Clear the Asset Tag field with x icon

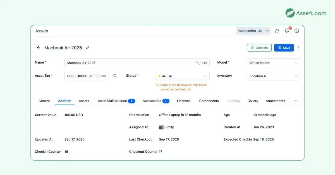[91, 76]
